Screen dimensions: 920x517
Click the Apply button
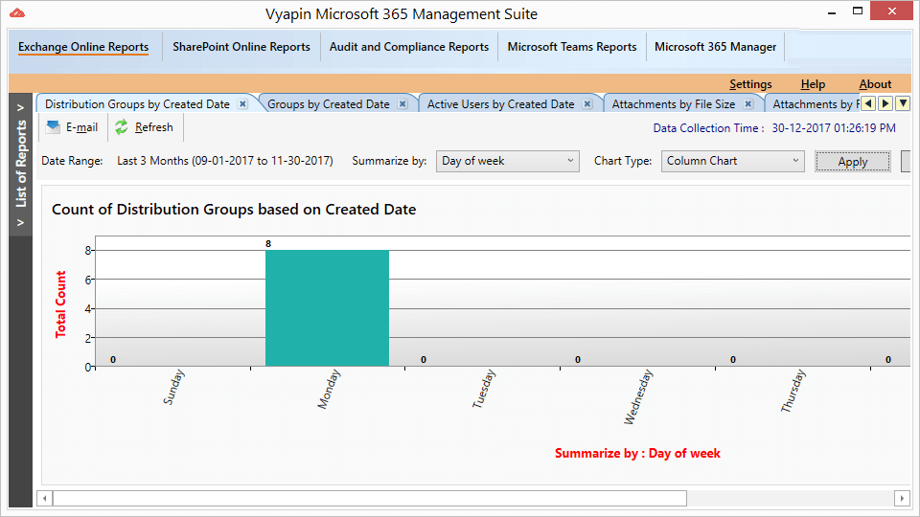853,162
